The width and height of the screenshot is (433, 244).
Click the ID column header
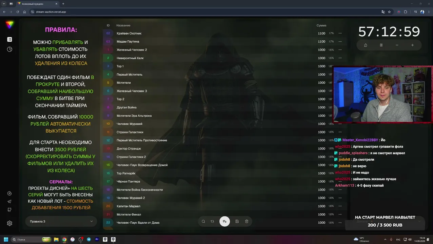coord(108,25)
